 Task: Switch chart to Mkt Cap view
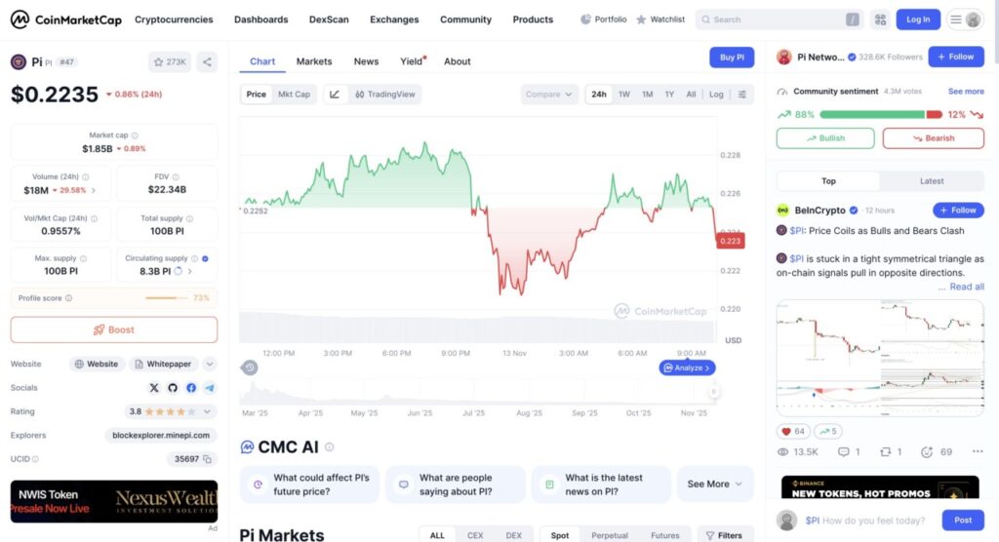(x=294, y=95)
